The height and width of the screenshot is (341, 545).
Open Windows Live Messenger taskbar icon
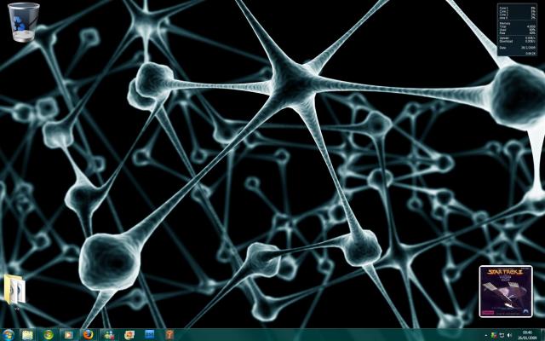click(x=109, y=335)
